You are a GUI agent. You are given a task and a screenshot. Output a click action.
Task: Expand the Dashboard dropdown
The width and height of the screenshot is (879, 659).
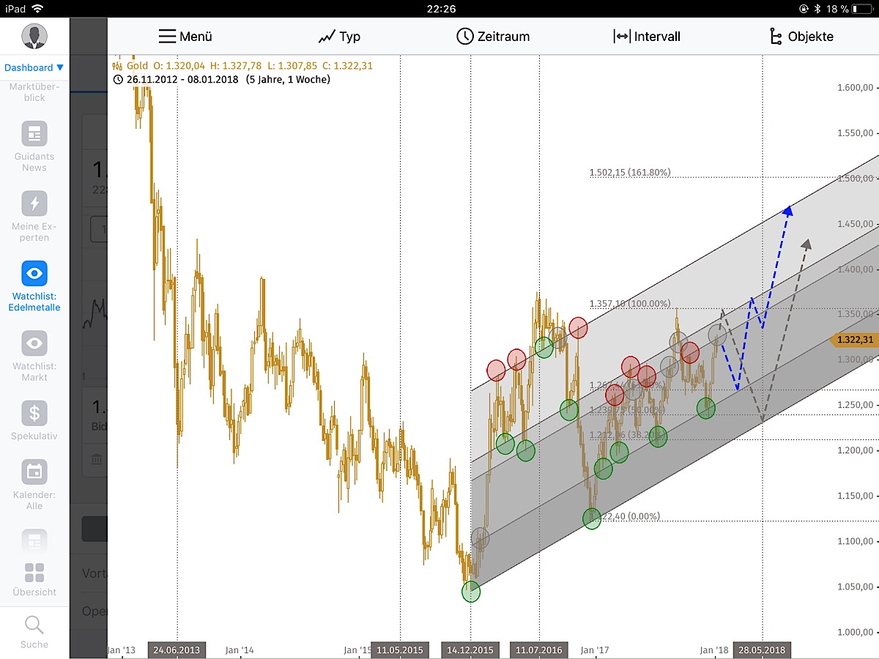(x=34, y=67)
